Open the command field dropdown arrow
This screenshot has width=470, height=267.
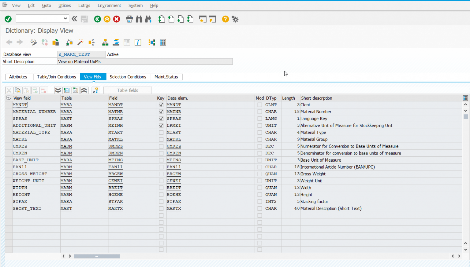pos(65,19)
